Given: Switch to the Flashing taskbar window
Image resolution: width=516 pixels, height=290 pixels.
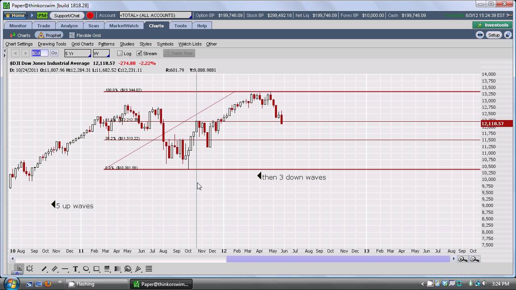Looking at the screenshot, I should pyautogui.click(x=98, y=284).
